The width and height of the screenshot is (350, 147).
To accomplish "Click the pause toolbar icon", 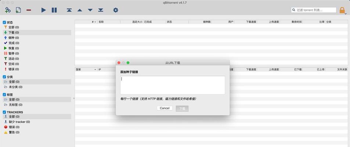I will [54, 10].
